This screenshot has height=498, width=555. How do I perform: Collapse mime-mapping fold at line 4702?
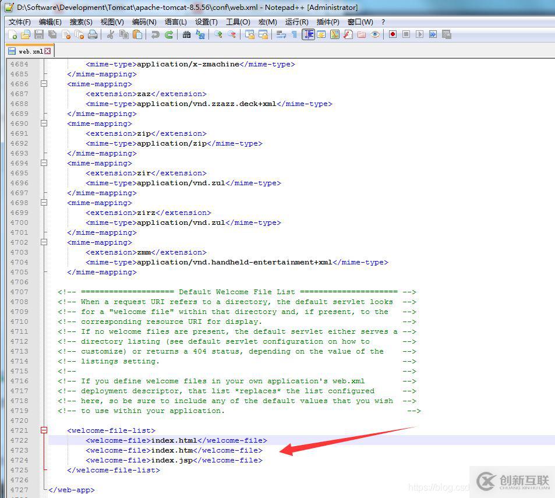[44, 242]
